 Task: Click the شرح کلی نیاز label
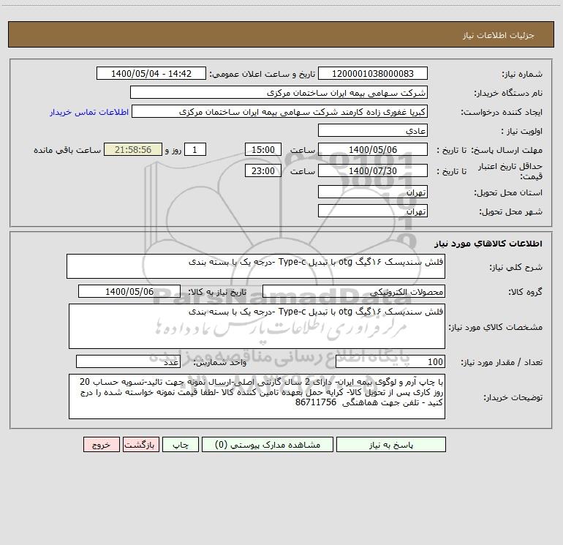(x=516, y=267)
